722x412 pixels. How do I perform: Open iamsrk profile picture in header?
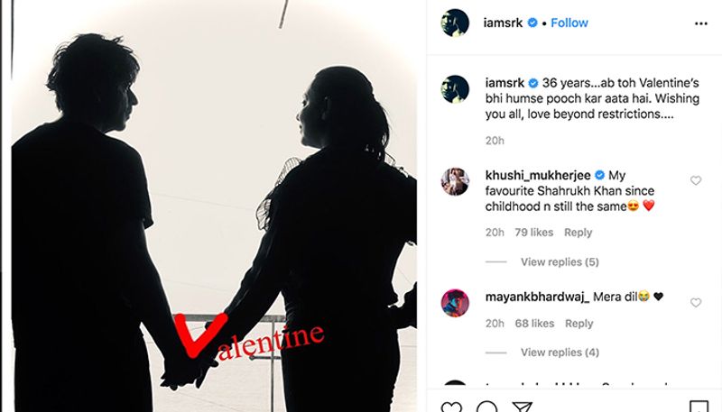point(455,23)
